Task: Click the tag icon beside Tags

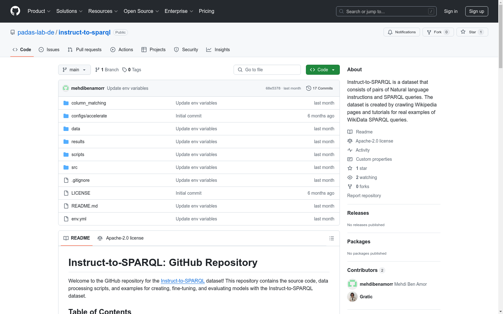Action: tap(124, 70)
